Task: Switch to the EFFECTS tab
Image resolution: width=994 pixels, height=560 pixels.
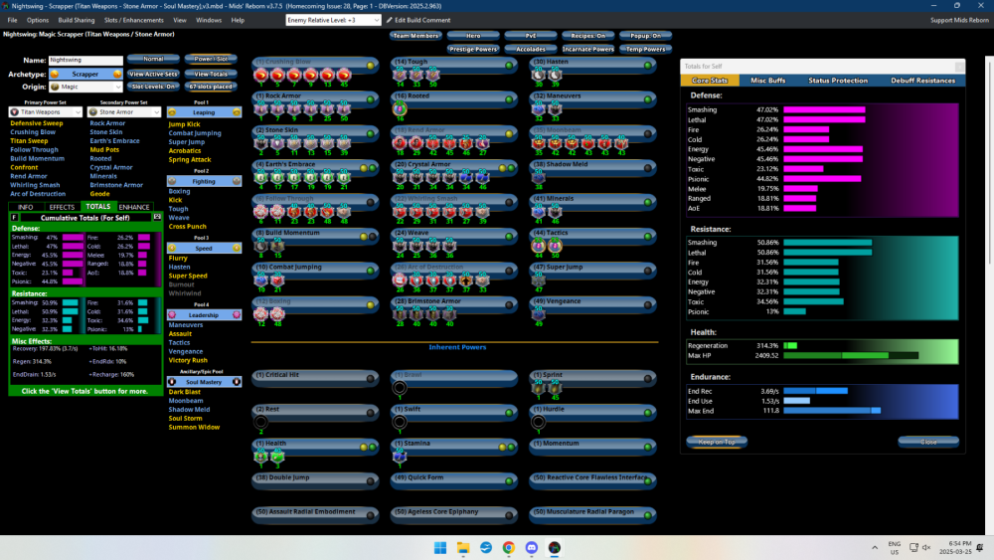Action: tap(62, 207)
